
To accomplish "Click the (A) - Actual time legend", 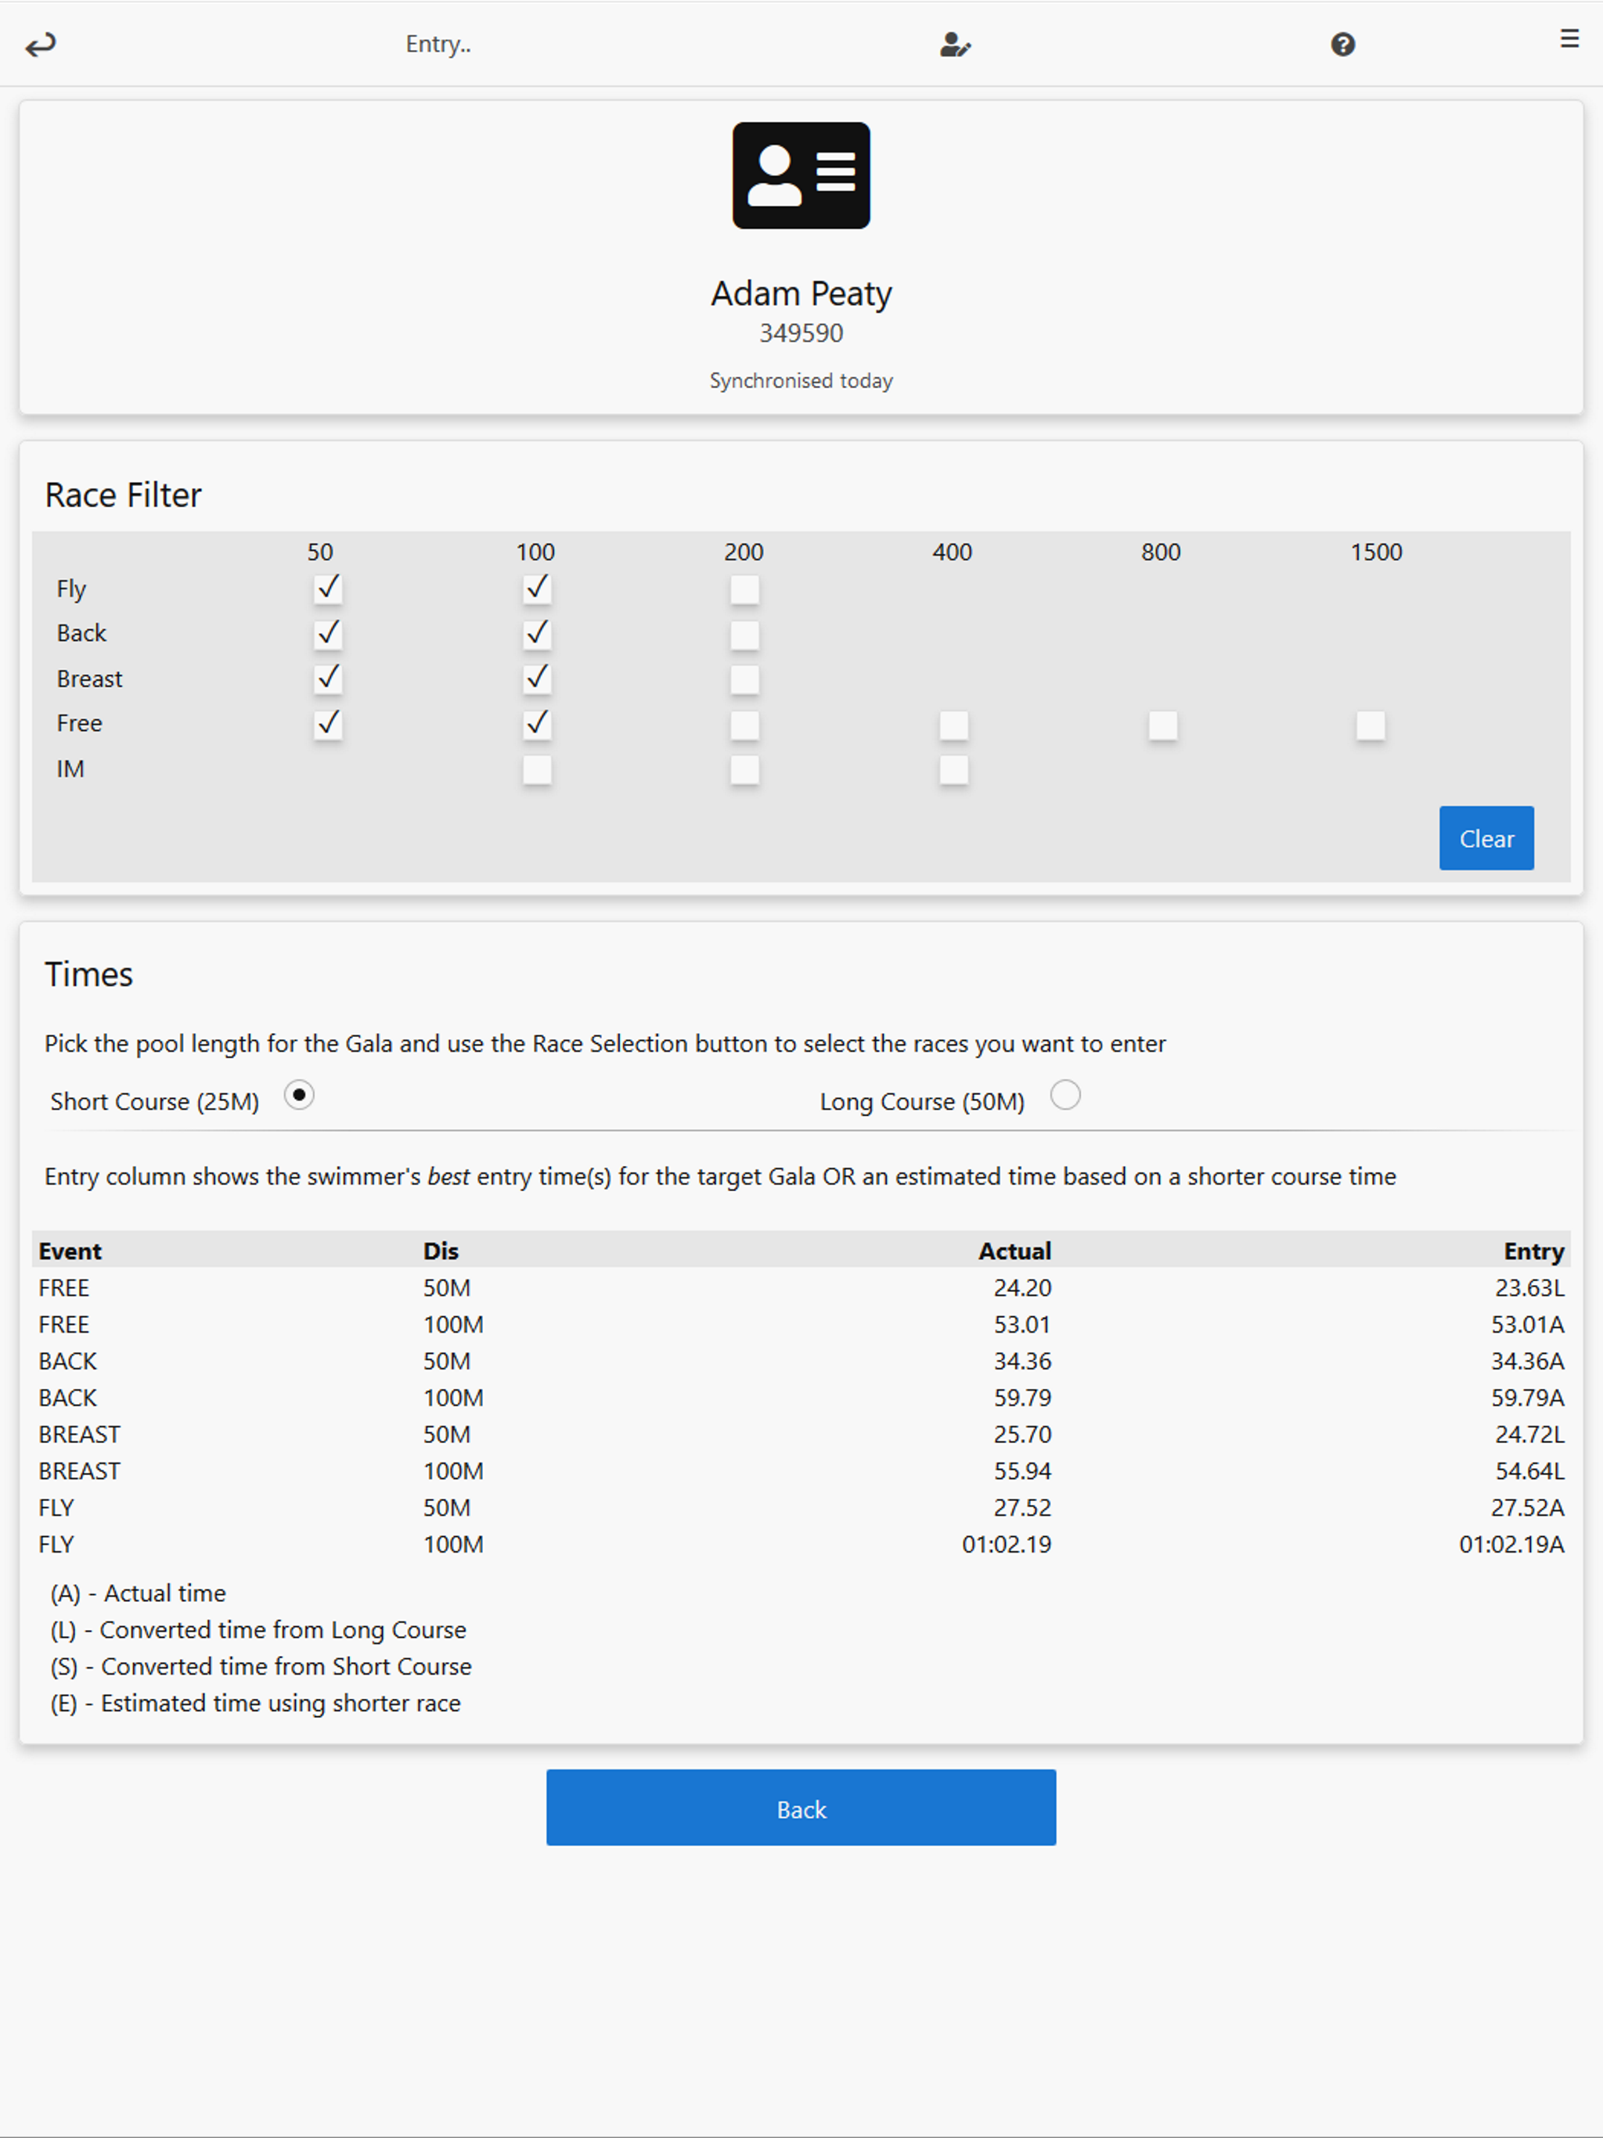I will [x=139, y=1593].
